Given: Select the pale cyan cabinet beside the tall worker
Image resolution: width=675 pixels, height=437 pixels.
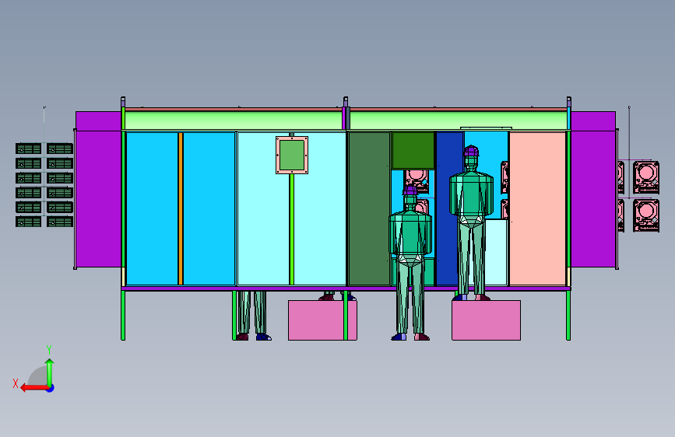Looking at the screenshot, I should pos(495,252).
